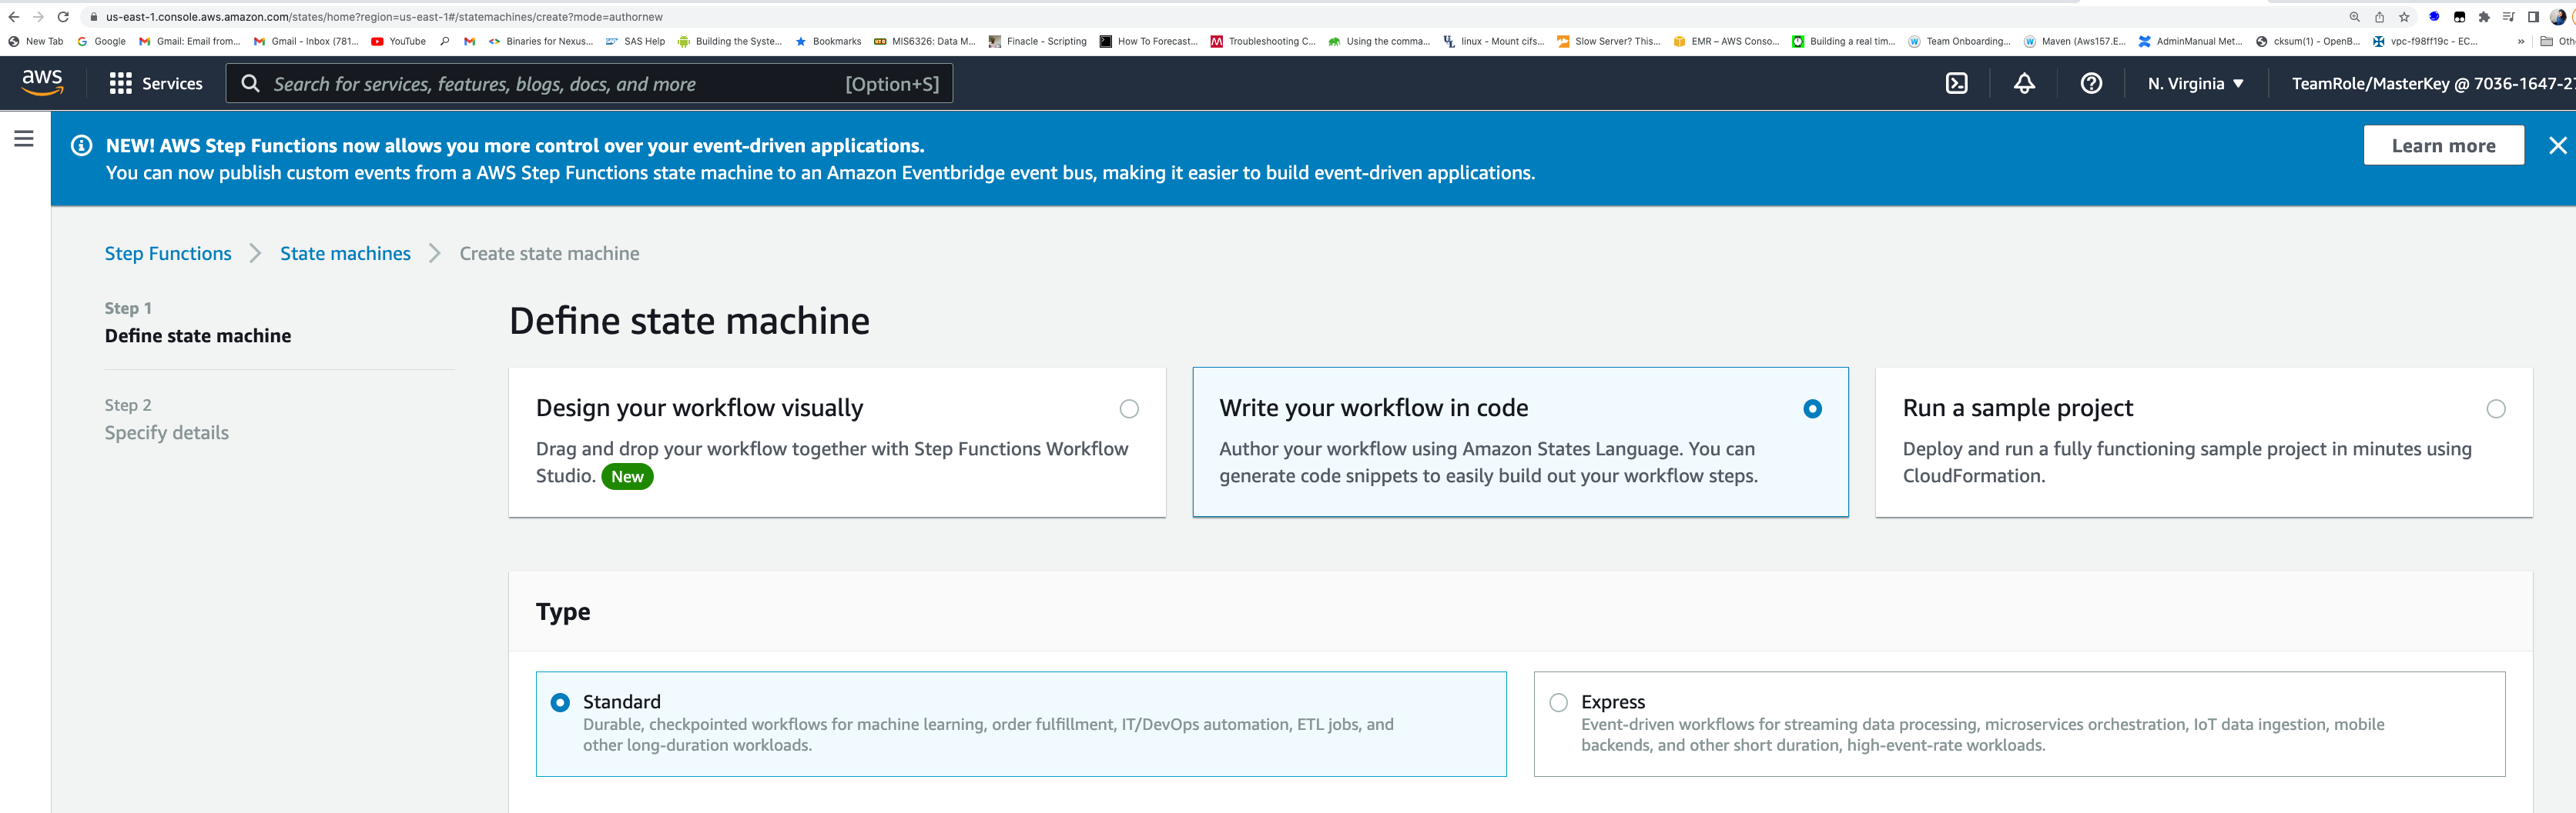Click the browser address bar URL
Image resolution: width=2576 pixels, height=813 pixels.
384,17
